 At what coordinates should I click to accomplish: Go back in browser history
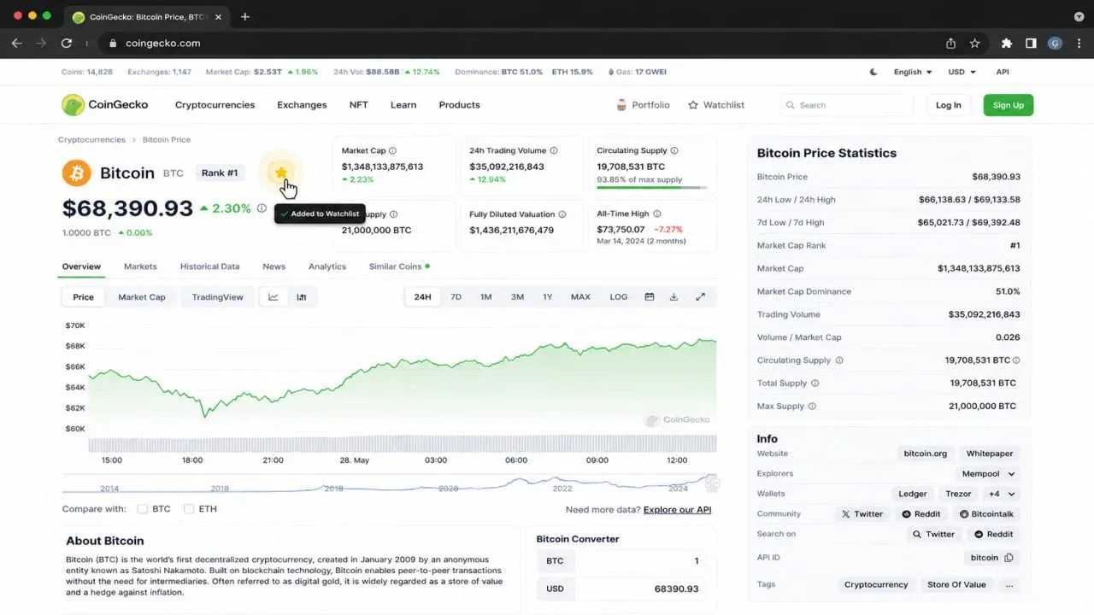[17, 43]
